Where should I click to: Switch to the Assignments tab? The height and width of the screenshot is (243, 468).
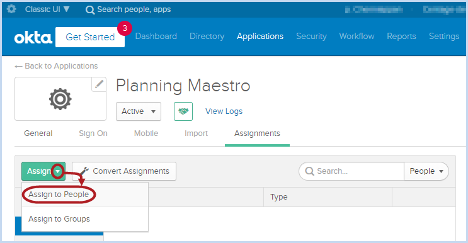(x=257, y=133)
